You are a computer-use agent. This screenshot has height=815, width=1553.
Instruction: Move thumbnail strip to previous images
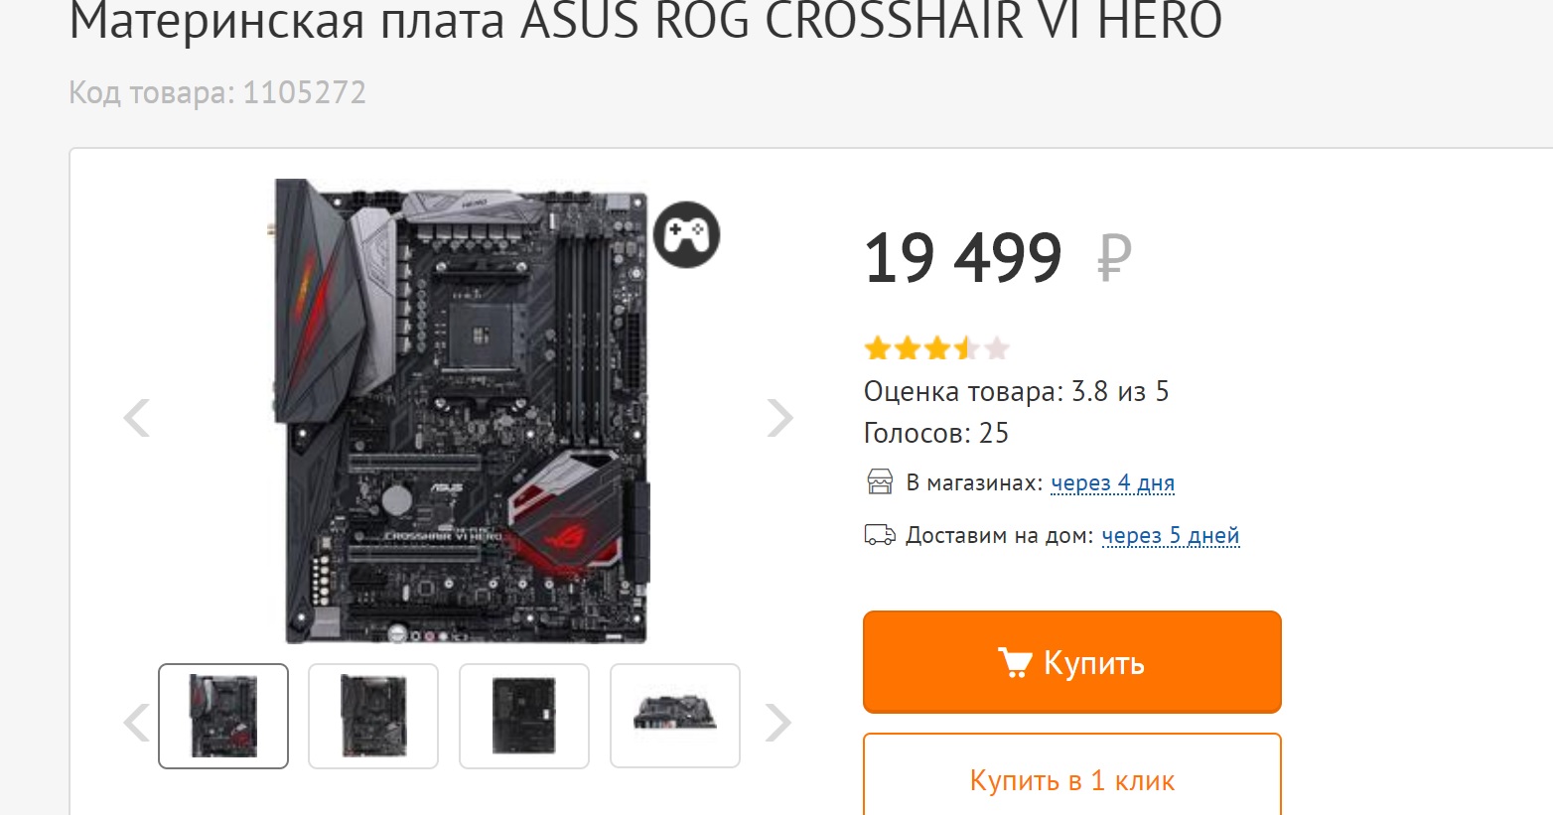pyautogui.click(x=137, y=723)
